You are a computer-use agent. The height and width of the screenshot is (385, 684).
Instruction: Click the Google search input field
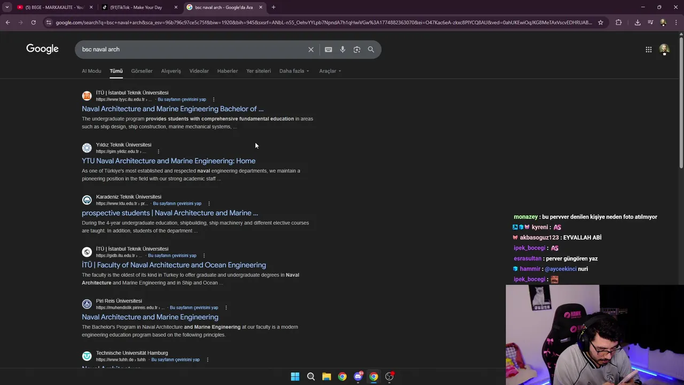click(x=192, y=49)
